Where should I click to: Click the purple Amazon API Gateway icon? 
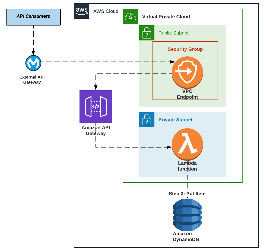pyautogui.click(x=96, y=107)
